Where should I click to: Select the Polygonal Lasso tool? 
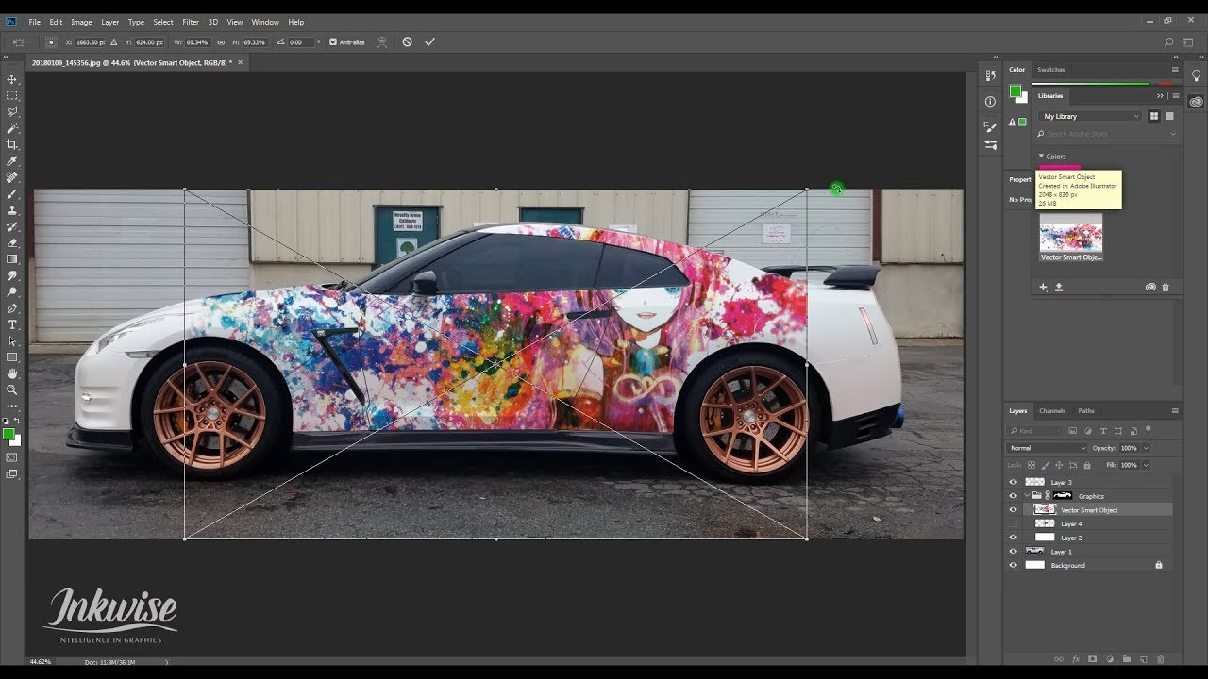pos(12,111)
